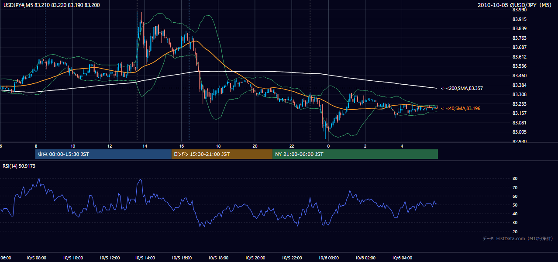Click price level 83.763 on the axis
The image size is (558, 262).
pos(519,38)
